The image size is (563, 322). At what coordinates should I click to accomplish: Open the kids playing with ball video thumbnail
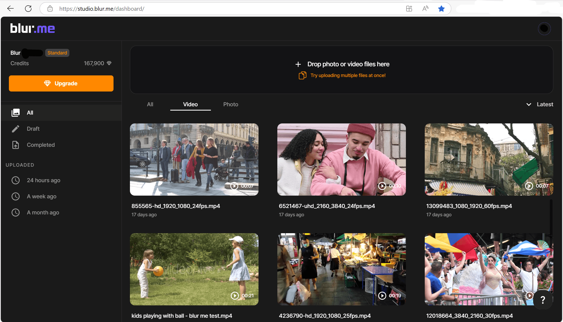point(194,269)
